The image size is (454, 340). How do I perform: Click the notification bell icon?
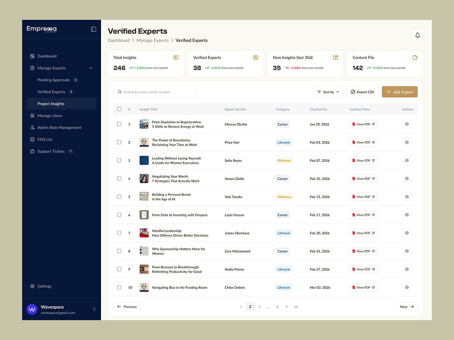click(417, 35)
